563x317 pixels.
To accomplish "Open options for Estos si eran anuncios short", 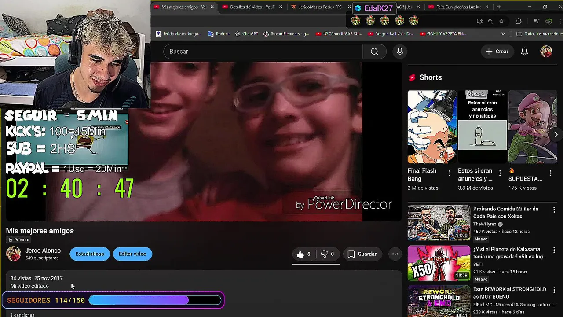I will point(500,173).
